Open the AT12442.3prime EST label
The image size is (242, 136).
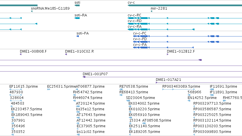tap(91, 120)
